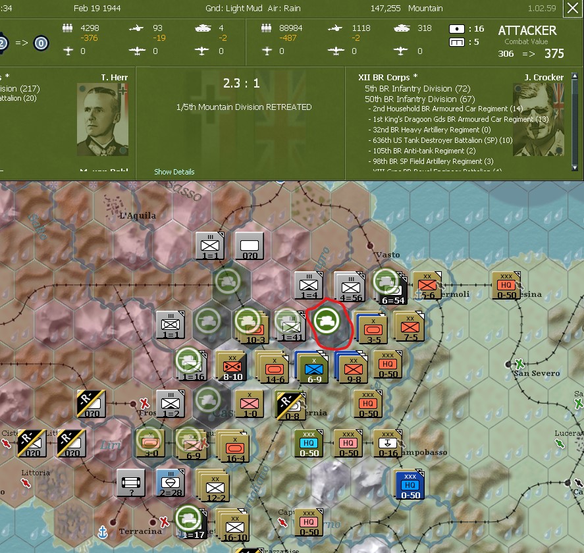Screen dimensions: 584x553
Task: Click the 1/5th Mountain Division RETREATED text
Action: [244, 107]
